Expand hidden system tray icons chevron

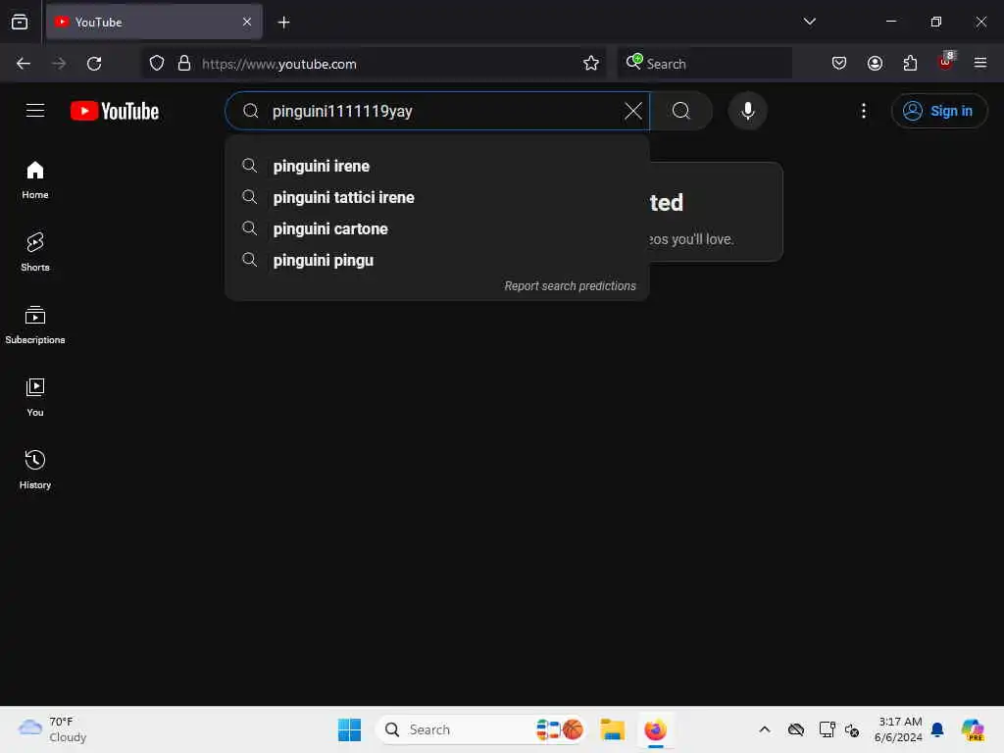(765, 729)
